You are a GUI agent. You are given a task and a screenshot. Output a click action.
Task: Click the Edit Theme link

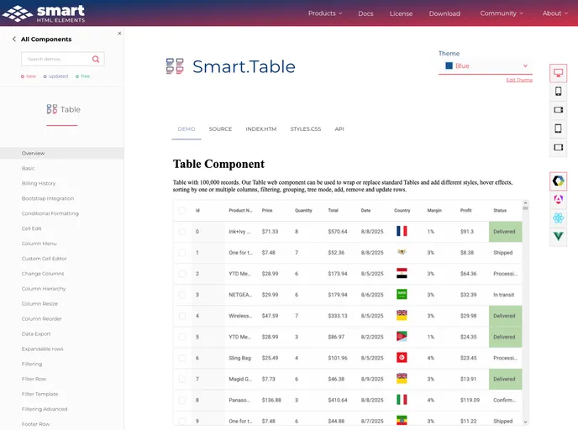(519, 80)
